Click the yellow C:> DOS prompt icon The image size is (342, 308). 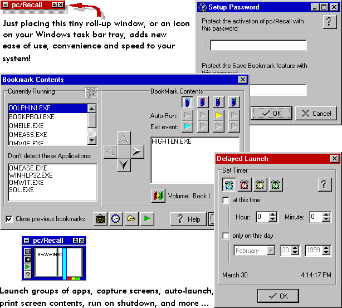pyautogui.click(x=100, y=219)
